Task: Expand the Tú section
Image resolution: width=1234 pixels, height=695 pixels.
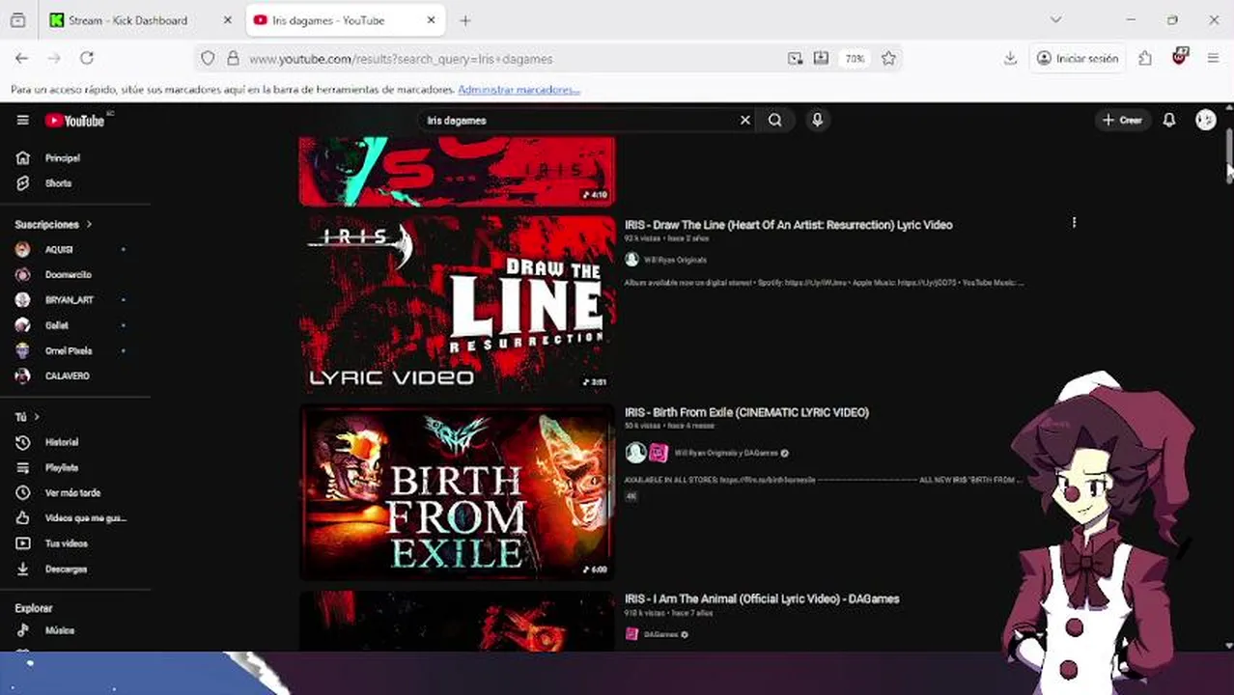Action: tap(27, 417)
